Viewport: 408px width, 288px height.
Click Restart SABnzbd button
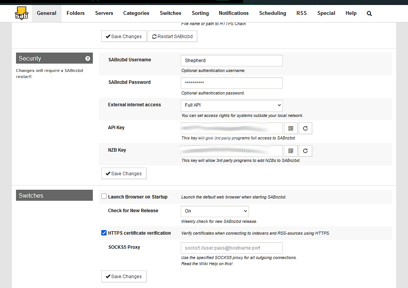(x=172, y=37)
